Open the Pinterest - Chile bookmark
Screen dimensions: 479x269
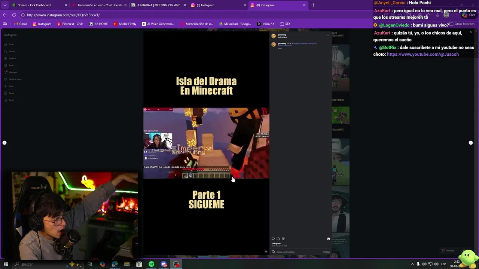coord(70,24)
